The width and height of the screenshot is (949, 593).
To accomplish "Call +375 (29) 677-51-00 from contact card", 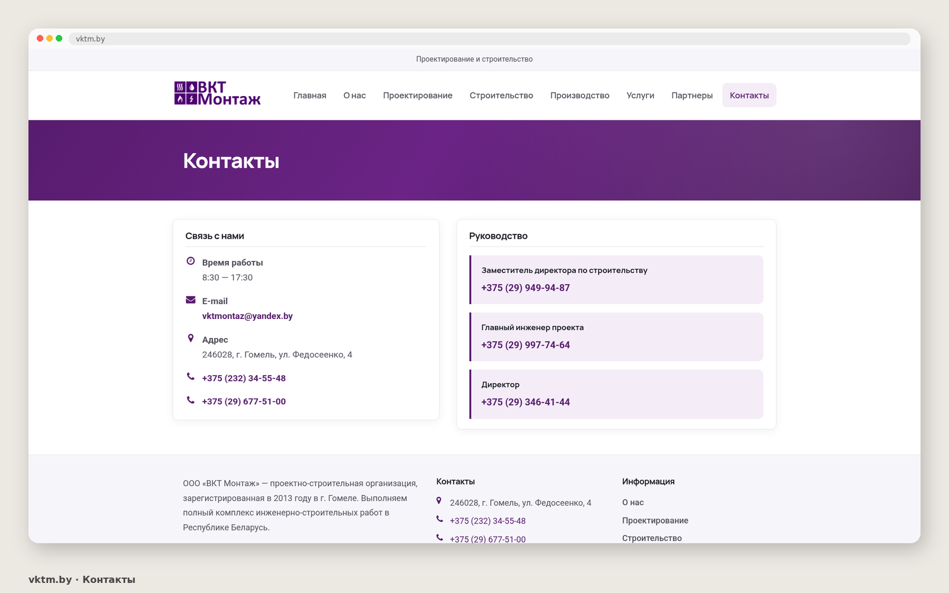I will click(x=244, y=401).
